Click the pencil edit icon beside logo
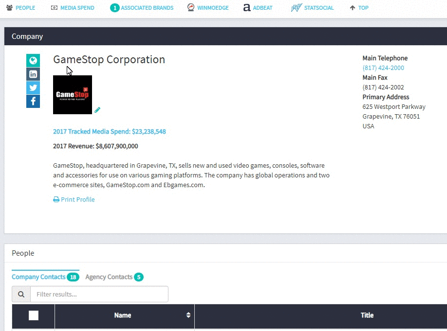 97,110
